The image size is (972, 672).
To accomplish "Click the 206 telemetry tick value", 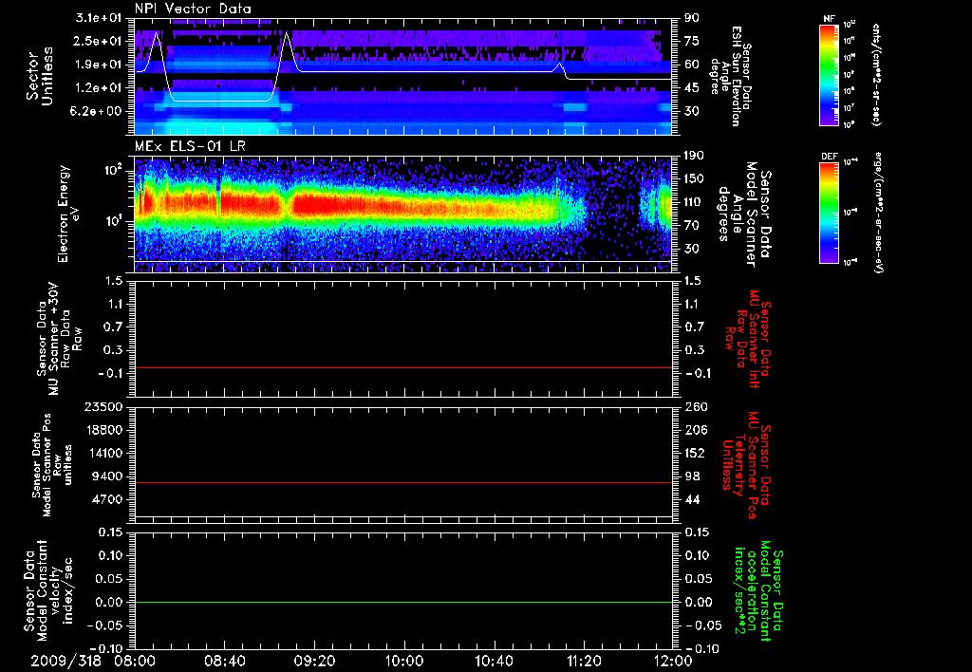I will coord(695,430).
